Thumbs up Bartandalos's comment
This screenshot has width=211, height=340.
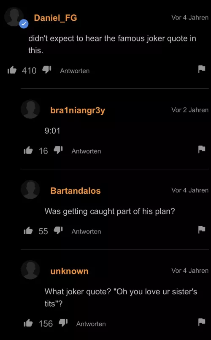point(28,231)
